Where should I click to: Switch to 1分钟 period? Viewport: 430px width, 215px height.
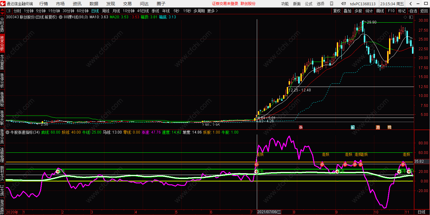point(29,11)
